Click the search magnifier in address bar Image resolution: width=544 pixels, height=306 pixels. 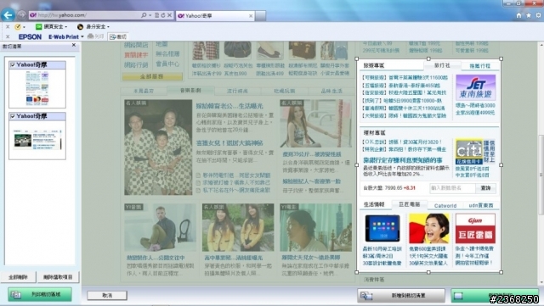click(144, 15)
